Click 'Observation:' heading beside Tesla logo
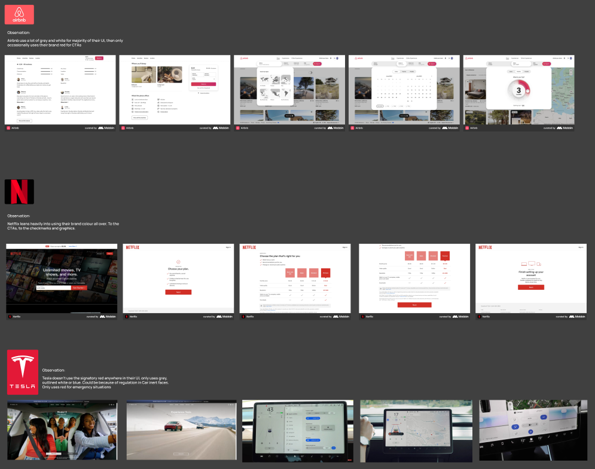Viewport: 595px width, 469px height. [53, 370]
